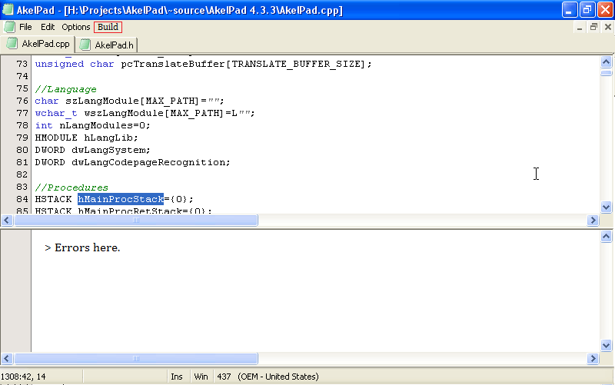
Task: Click 'wszLangModule[MAX_PATH]' on line 77
Action: coord(155,113)
